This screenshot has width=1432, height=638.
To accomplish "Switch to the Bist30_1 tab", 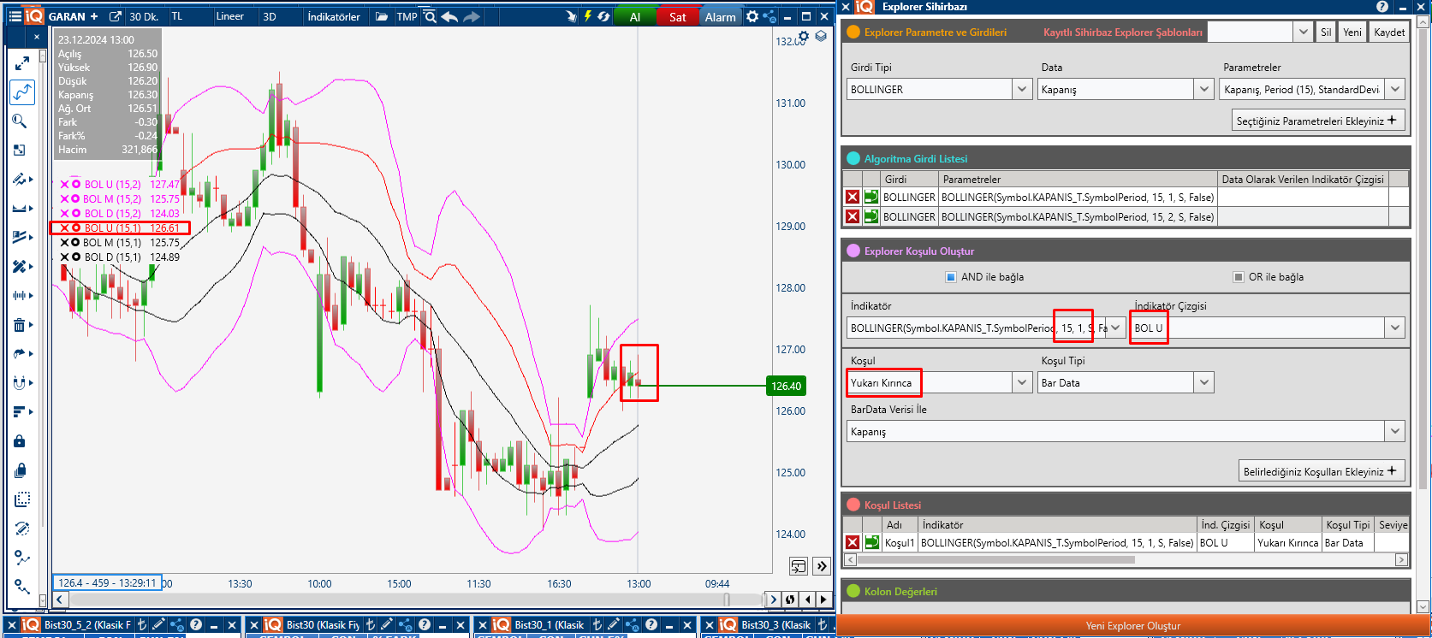I will (548, 625).
